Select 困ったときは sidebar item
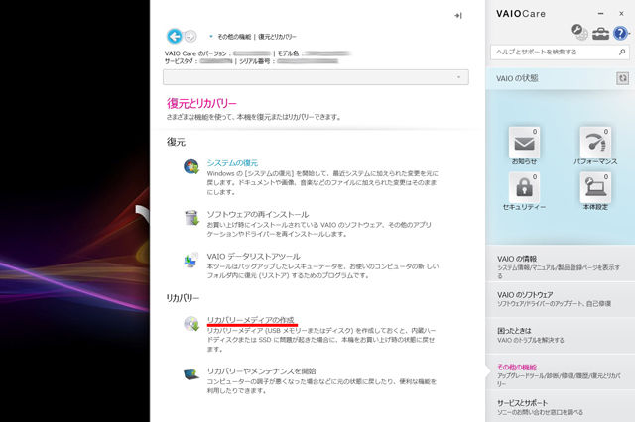The height and width of the screenshot is (422, 635). 560,335
